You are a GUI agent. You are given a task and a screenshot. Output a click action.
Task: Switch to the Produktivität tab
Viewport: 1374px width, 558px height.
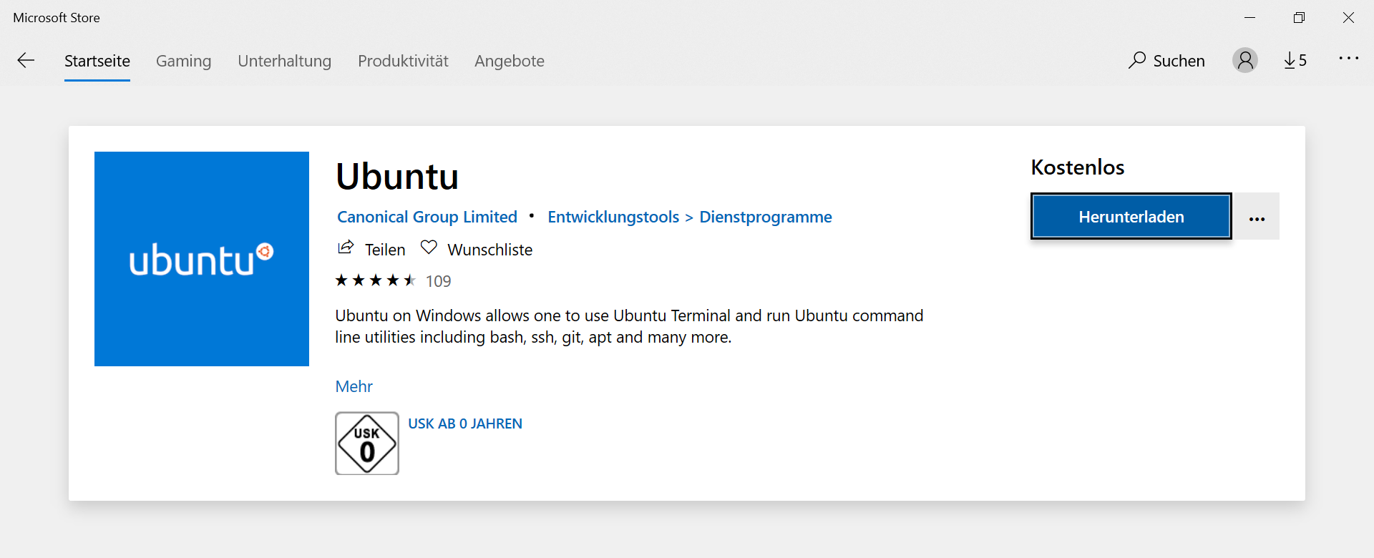point(403,62)
